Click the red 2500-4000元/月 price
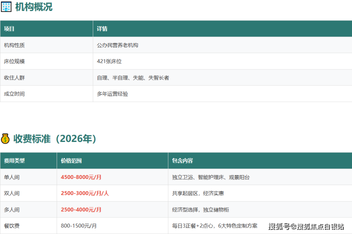The height and width of the screenshot is (234, 352). [x=81, y=209]
